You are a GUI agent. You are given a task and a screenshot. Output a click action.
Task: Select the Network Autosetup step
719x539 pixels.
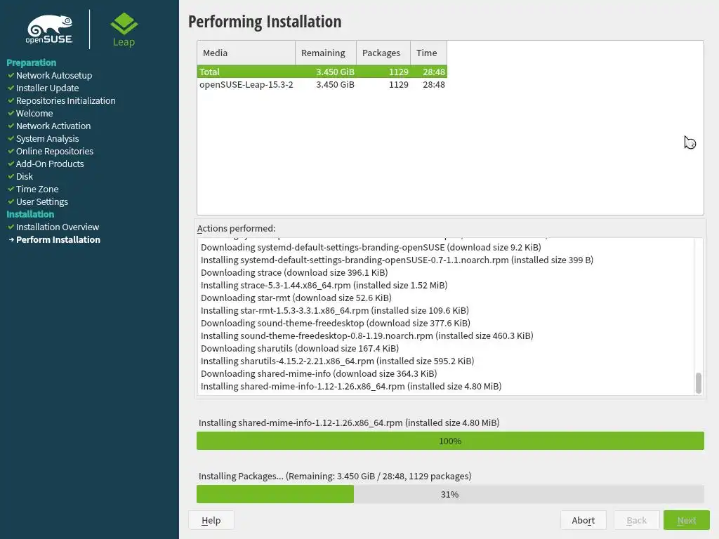click(x=54, y=75)
